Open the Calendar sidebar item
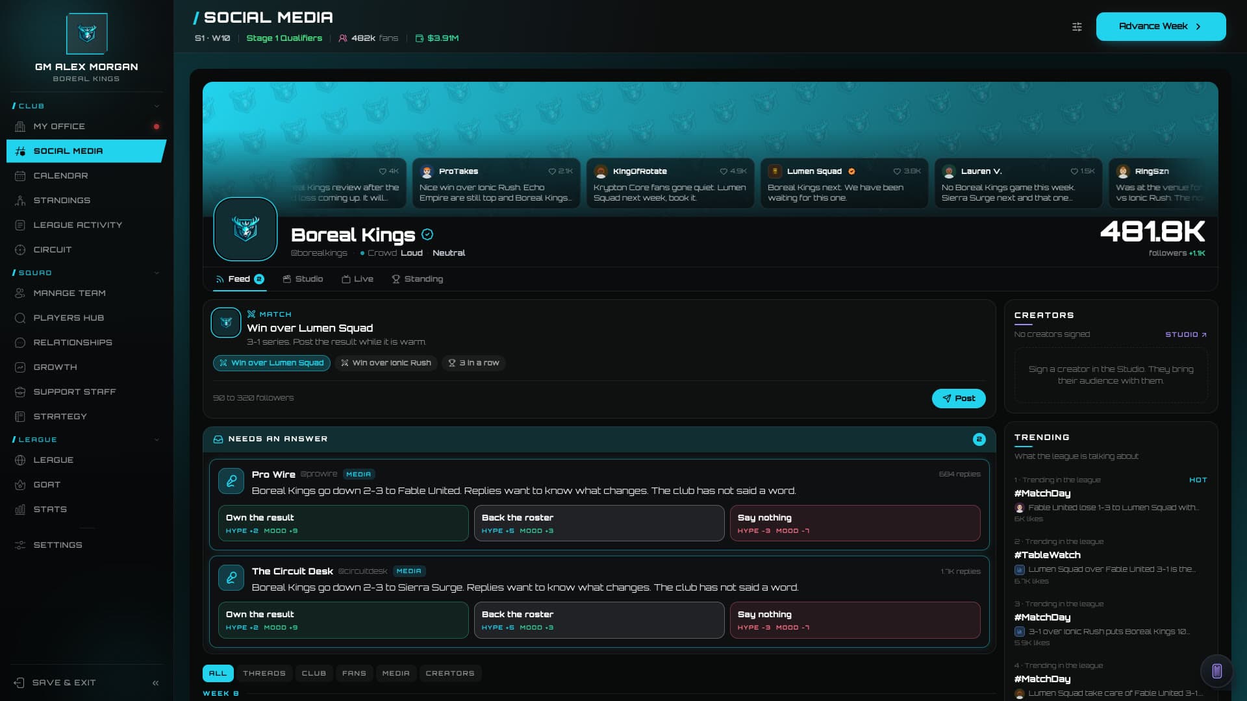 [x=86, y=176]
